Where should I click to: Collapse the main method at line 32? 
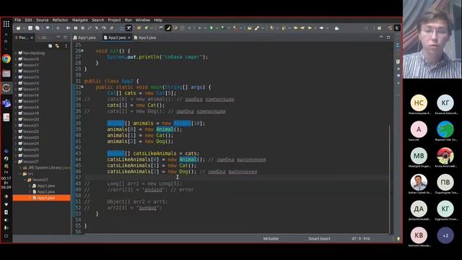pos(82,87)
